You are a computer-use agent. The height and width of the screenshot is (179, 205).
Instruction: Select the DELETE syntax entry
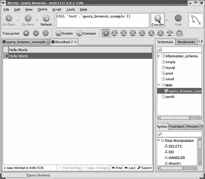(175, 146)
